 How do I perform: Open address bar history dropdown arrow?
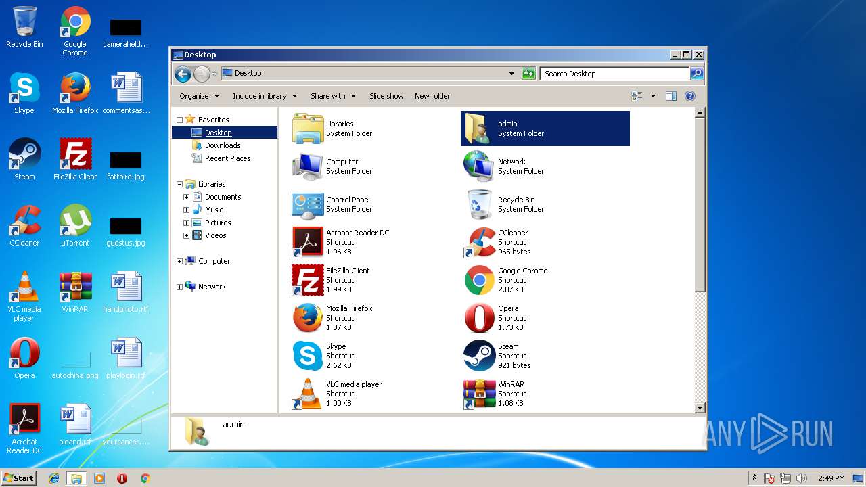(x=511, y=74)
